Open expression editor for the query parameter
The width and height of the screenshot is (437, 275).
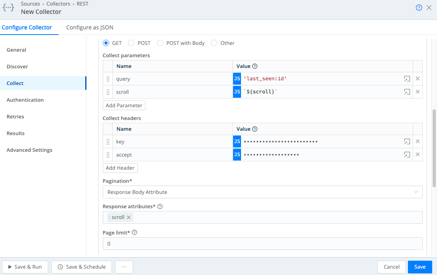[407, 78]
